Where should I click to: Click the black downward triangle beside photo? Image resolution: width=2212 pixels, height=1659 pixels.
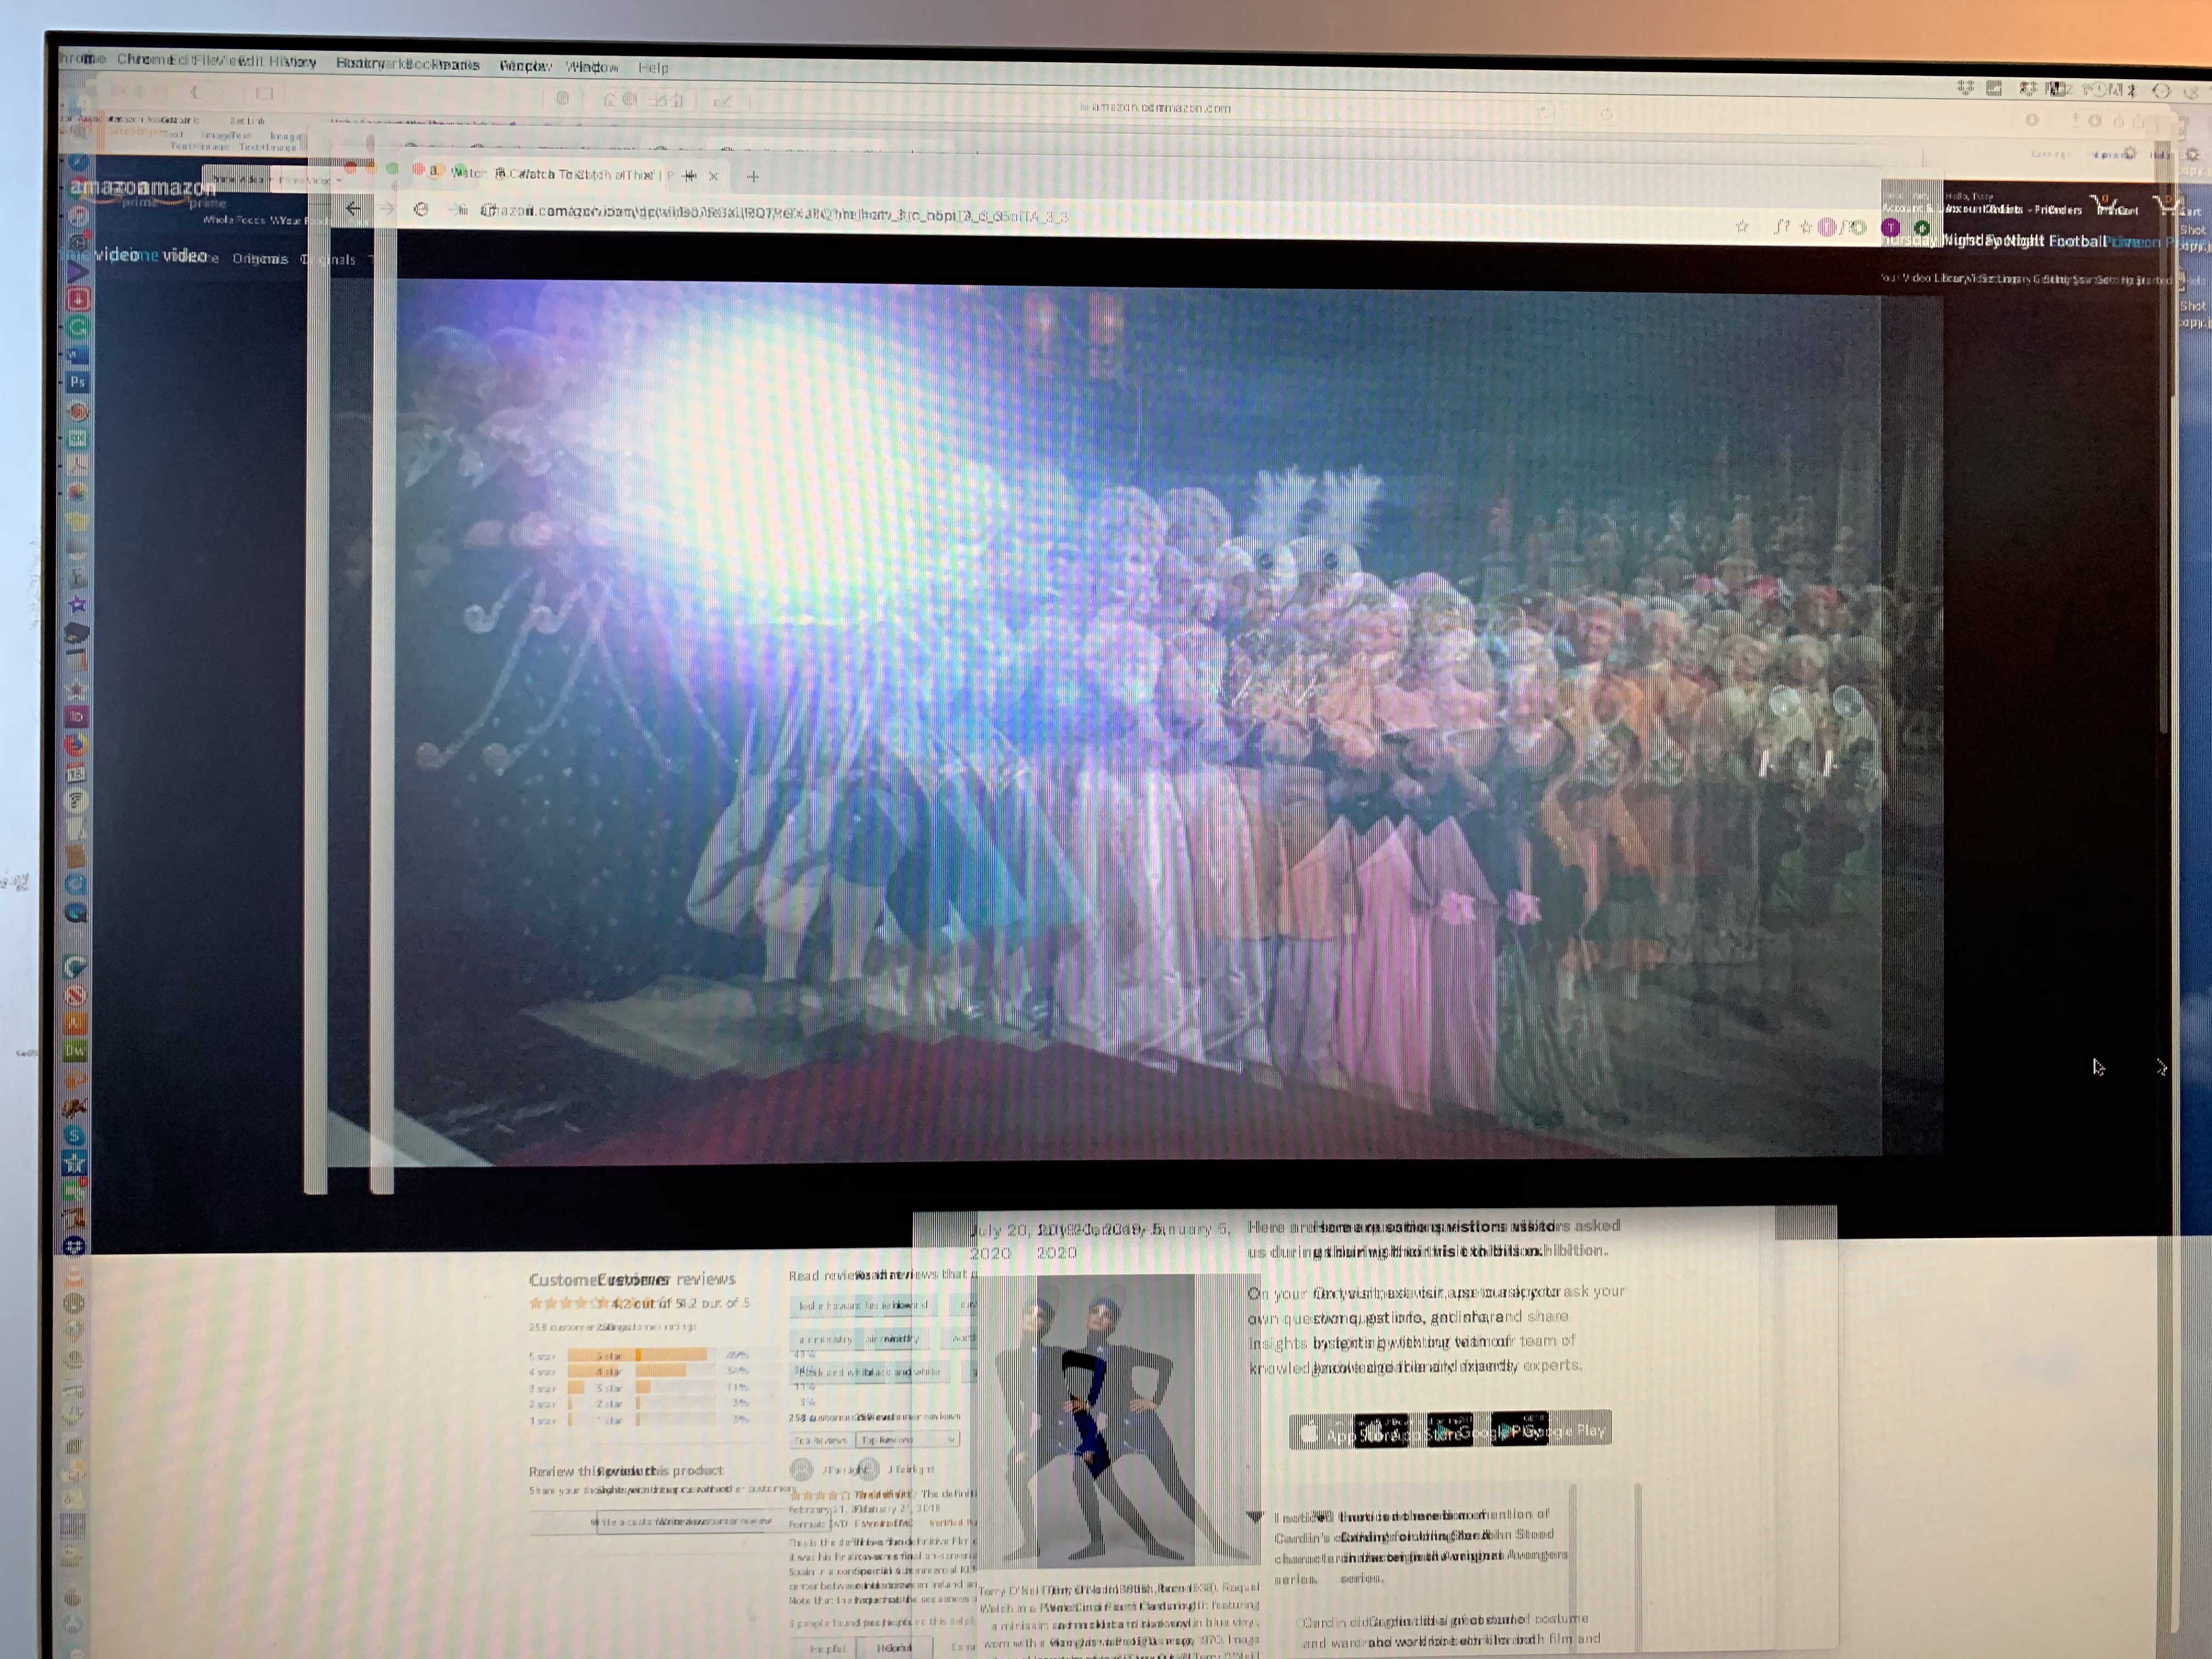pos(1255,1517)
